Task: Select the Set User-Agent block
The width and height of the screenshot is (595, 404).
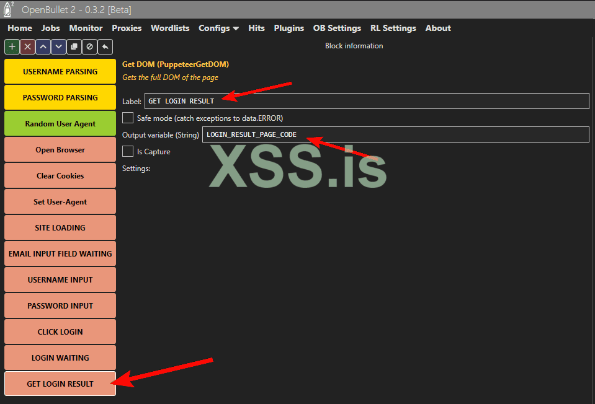Action: 60,201
